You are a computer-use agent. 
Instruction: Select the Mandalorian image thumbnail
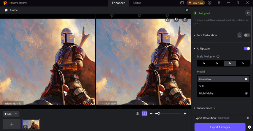coord(31,124)
